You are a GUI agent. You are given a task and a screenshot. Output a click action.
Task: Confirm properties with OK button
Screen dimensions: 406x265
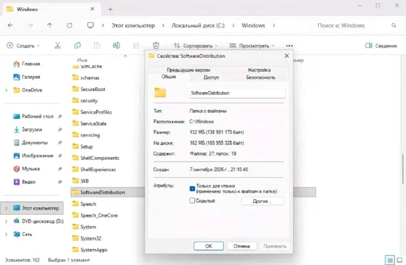209,246
